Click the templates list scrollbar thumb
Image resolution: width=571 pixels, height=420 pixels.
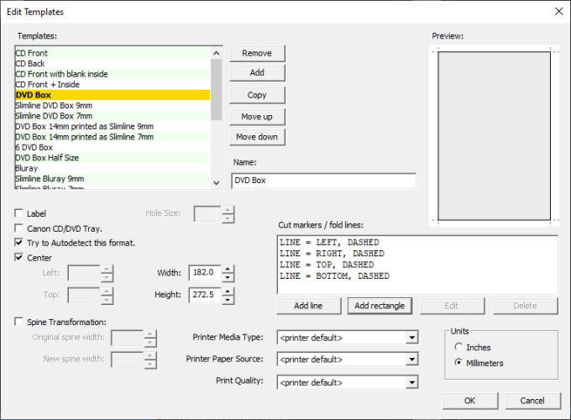pyautogui.click(x=217, y=89)
